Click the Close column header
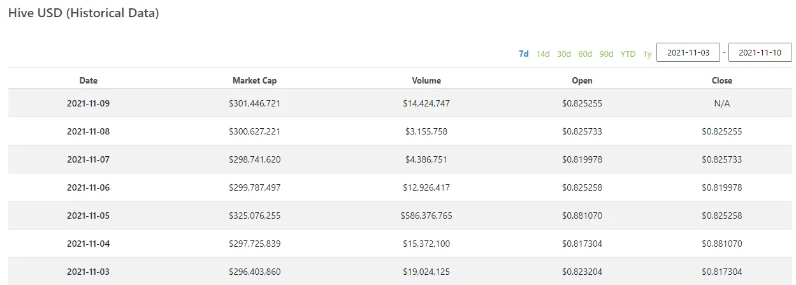 coord(722,80)
